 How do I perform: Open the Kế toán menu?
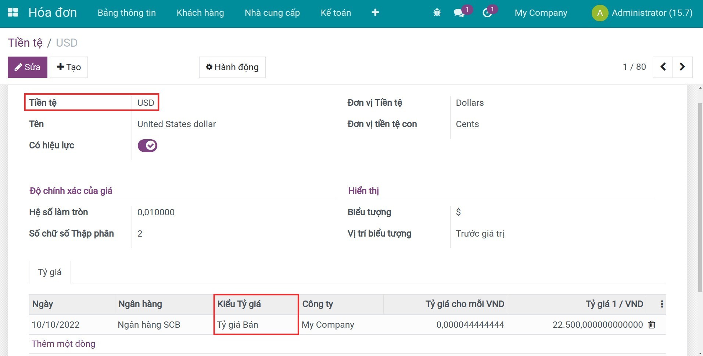click(x=336, y=12)
